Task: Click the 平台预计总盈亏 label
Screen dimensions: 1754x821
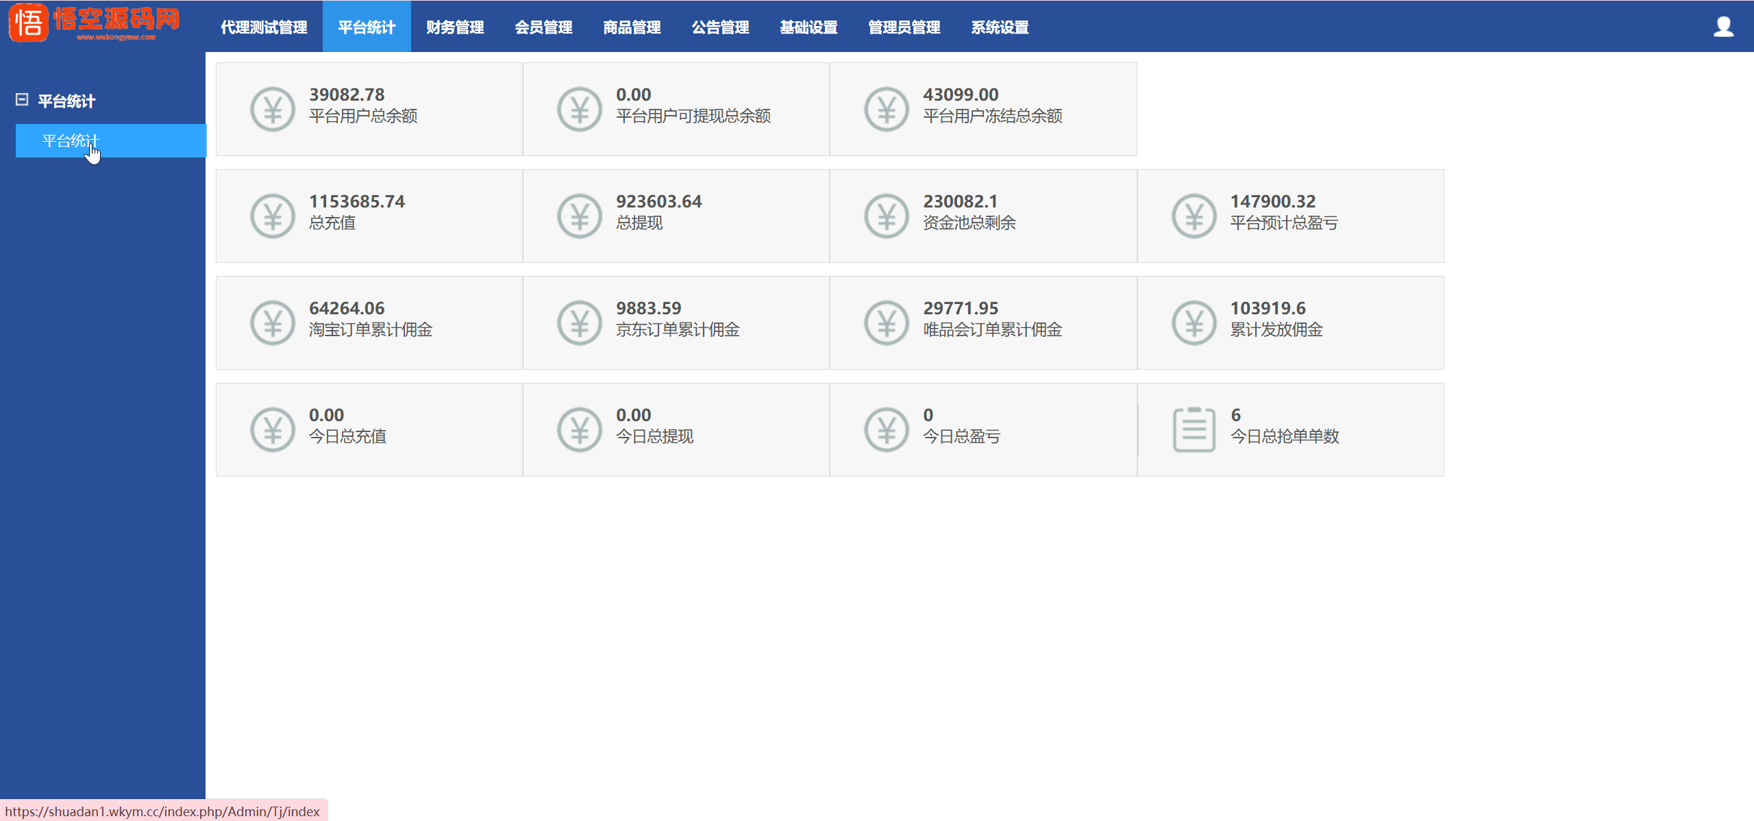Action: [1284, 223]
